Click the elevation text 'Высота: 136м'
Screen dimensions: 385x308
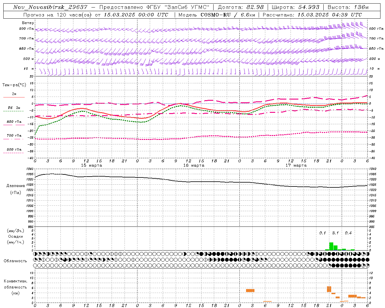click(x=348, y=7)
